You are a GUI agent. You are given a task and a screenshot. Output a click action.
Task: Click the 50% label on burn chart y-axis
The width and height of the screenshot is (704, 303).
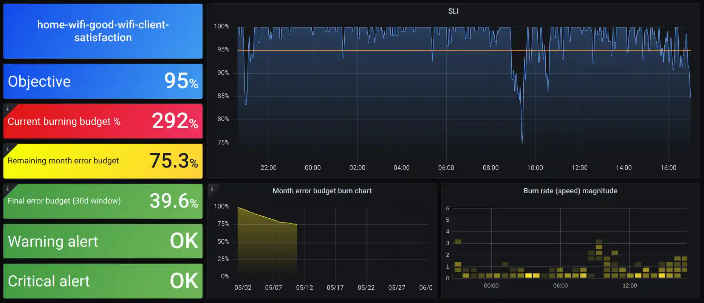(223, 242)
